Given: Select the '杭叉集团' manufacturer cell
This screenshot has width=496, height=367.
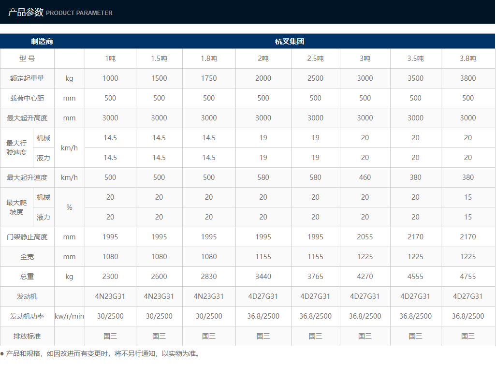Looking at the screenshot, I should tap(290, 42).
